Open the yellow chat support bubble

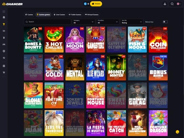coord(177,132)
